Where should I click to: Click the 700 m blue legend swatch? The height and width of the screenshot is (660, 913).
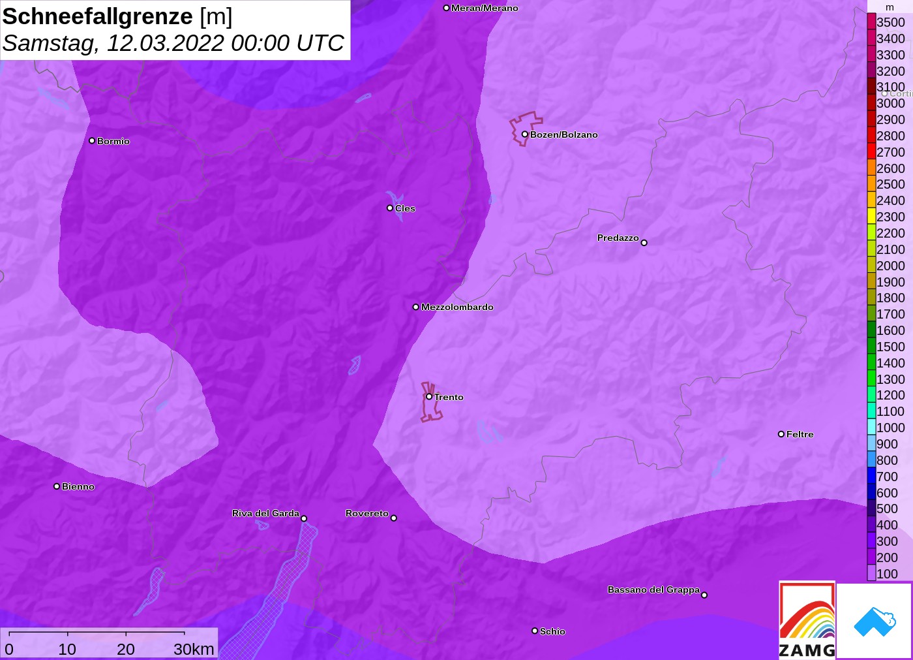coord(871,476)
